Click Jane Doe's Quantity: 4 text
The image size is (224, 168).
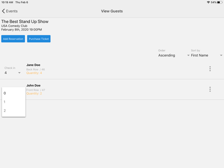point(34,73)
